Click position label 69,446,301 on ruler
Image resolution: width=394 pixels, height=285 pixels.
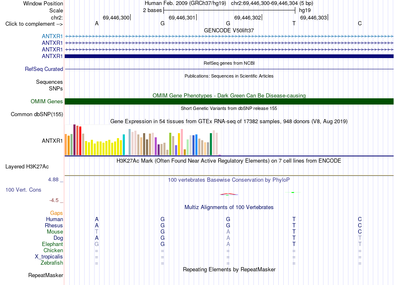click(182, 17)
